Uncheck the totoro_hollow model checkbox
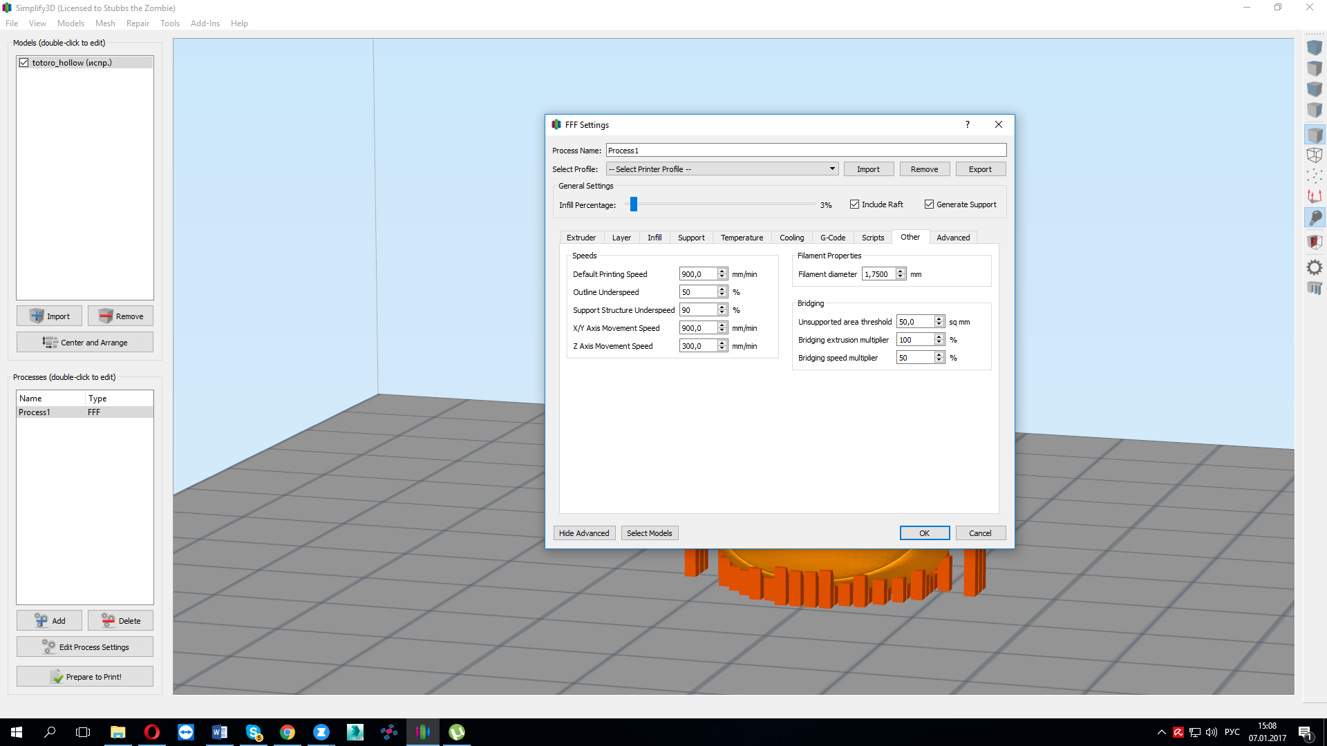 [24, 63]
